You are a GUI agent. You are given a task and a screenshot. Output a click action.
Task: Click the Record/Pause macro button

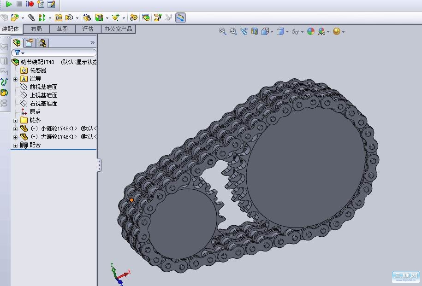tap(30, 4)
